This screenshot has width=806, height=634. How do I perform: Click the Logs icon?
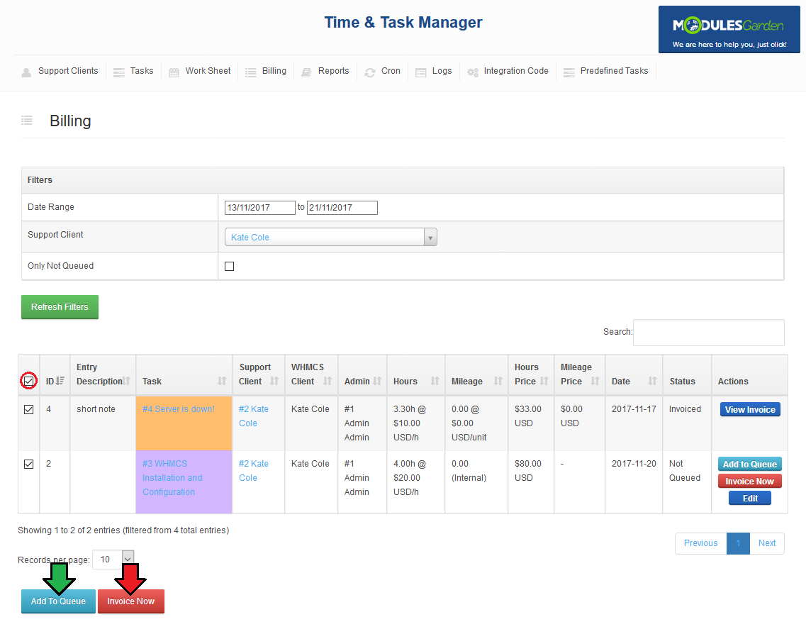point(420,72)
